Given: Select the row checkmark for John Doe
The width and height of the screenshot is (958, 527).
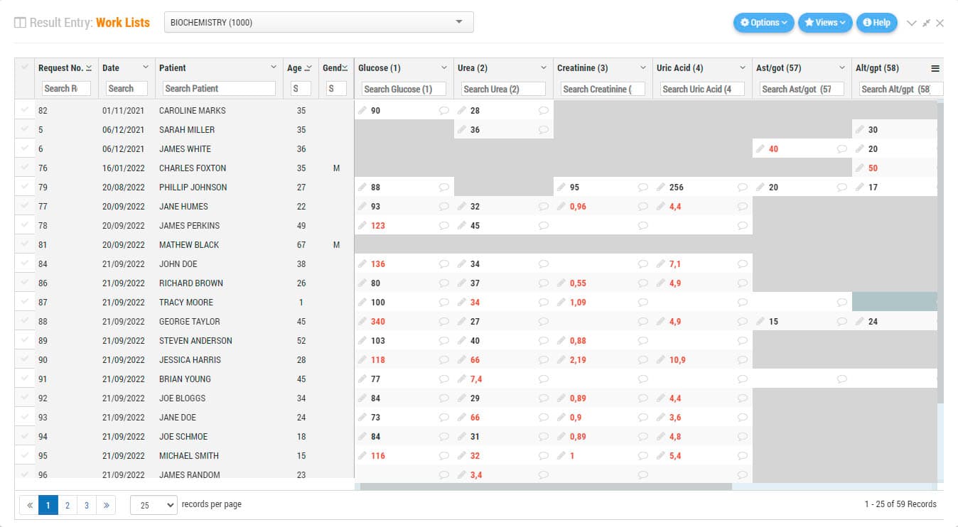Looking at the screenshot, I should click(x=26, y=263).
